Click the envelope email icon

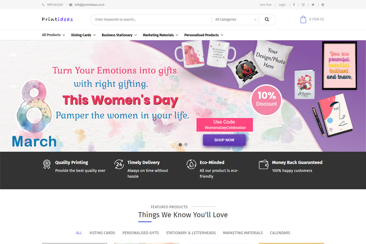(71, 4)
